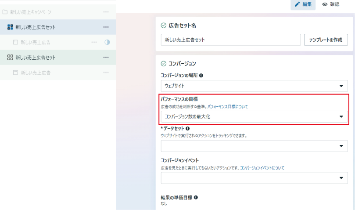
Task: Click the テンプレートを作成 button
Action: click(326, 40)
